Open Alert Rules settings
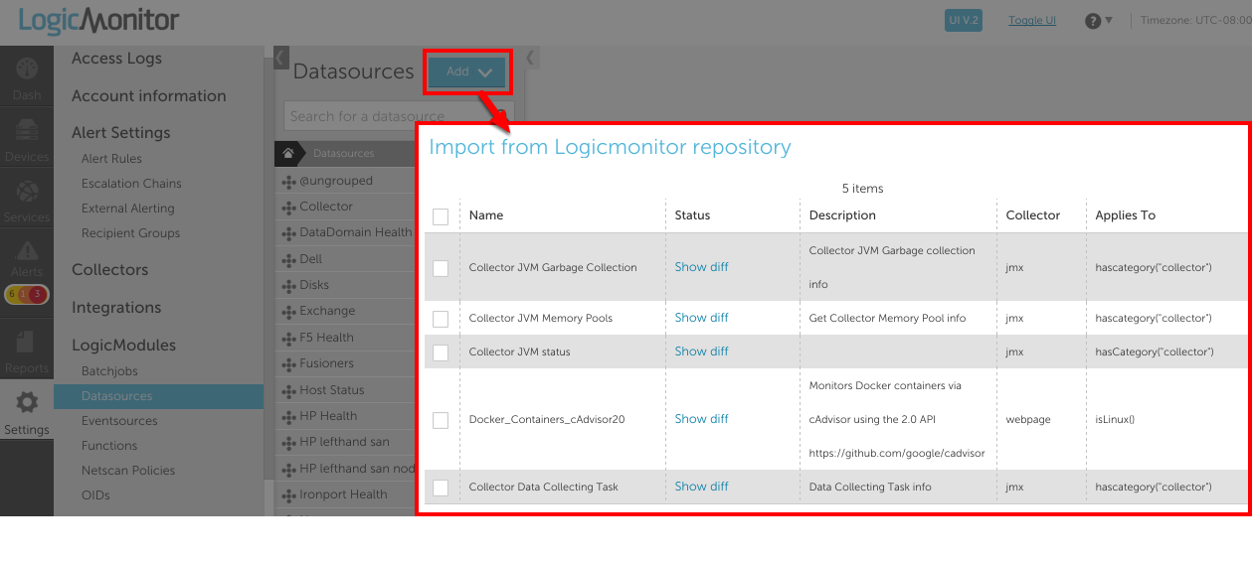 coord(111,159)
